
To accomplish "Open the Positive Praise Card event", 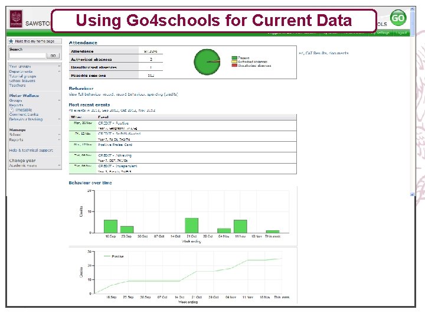I will [x=115, y=145].
